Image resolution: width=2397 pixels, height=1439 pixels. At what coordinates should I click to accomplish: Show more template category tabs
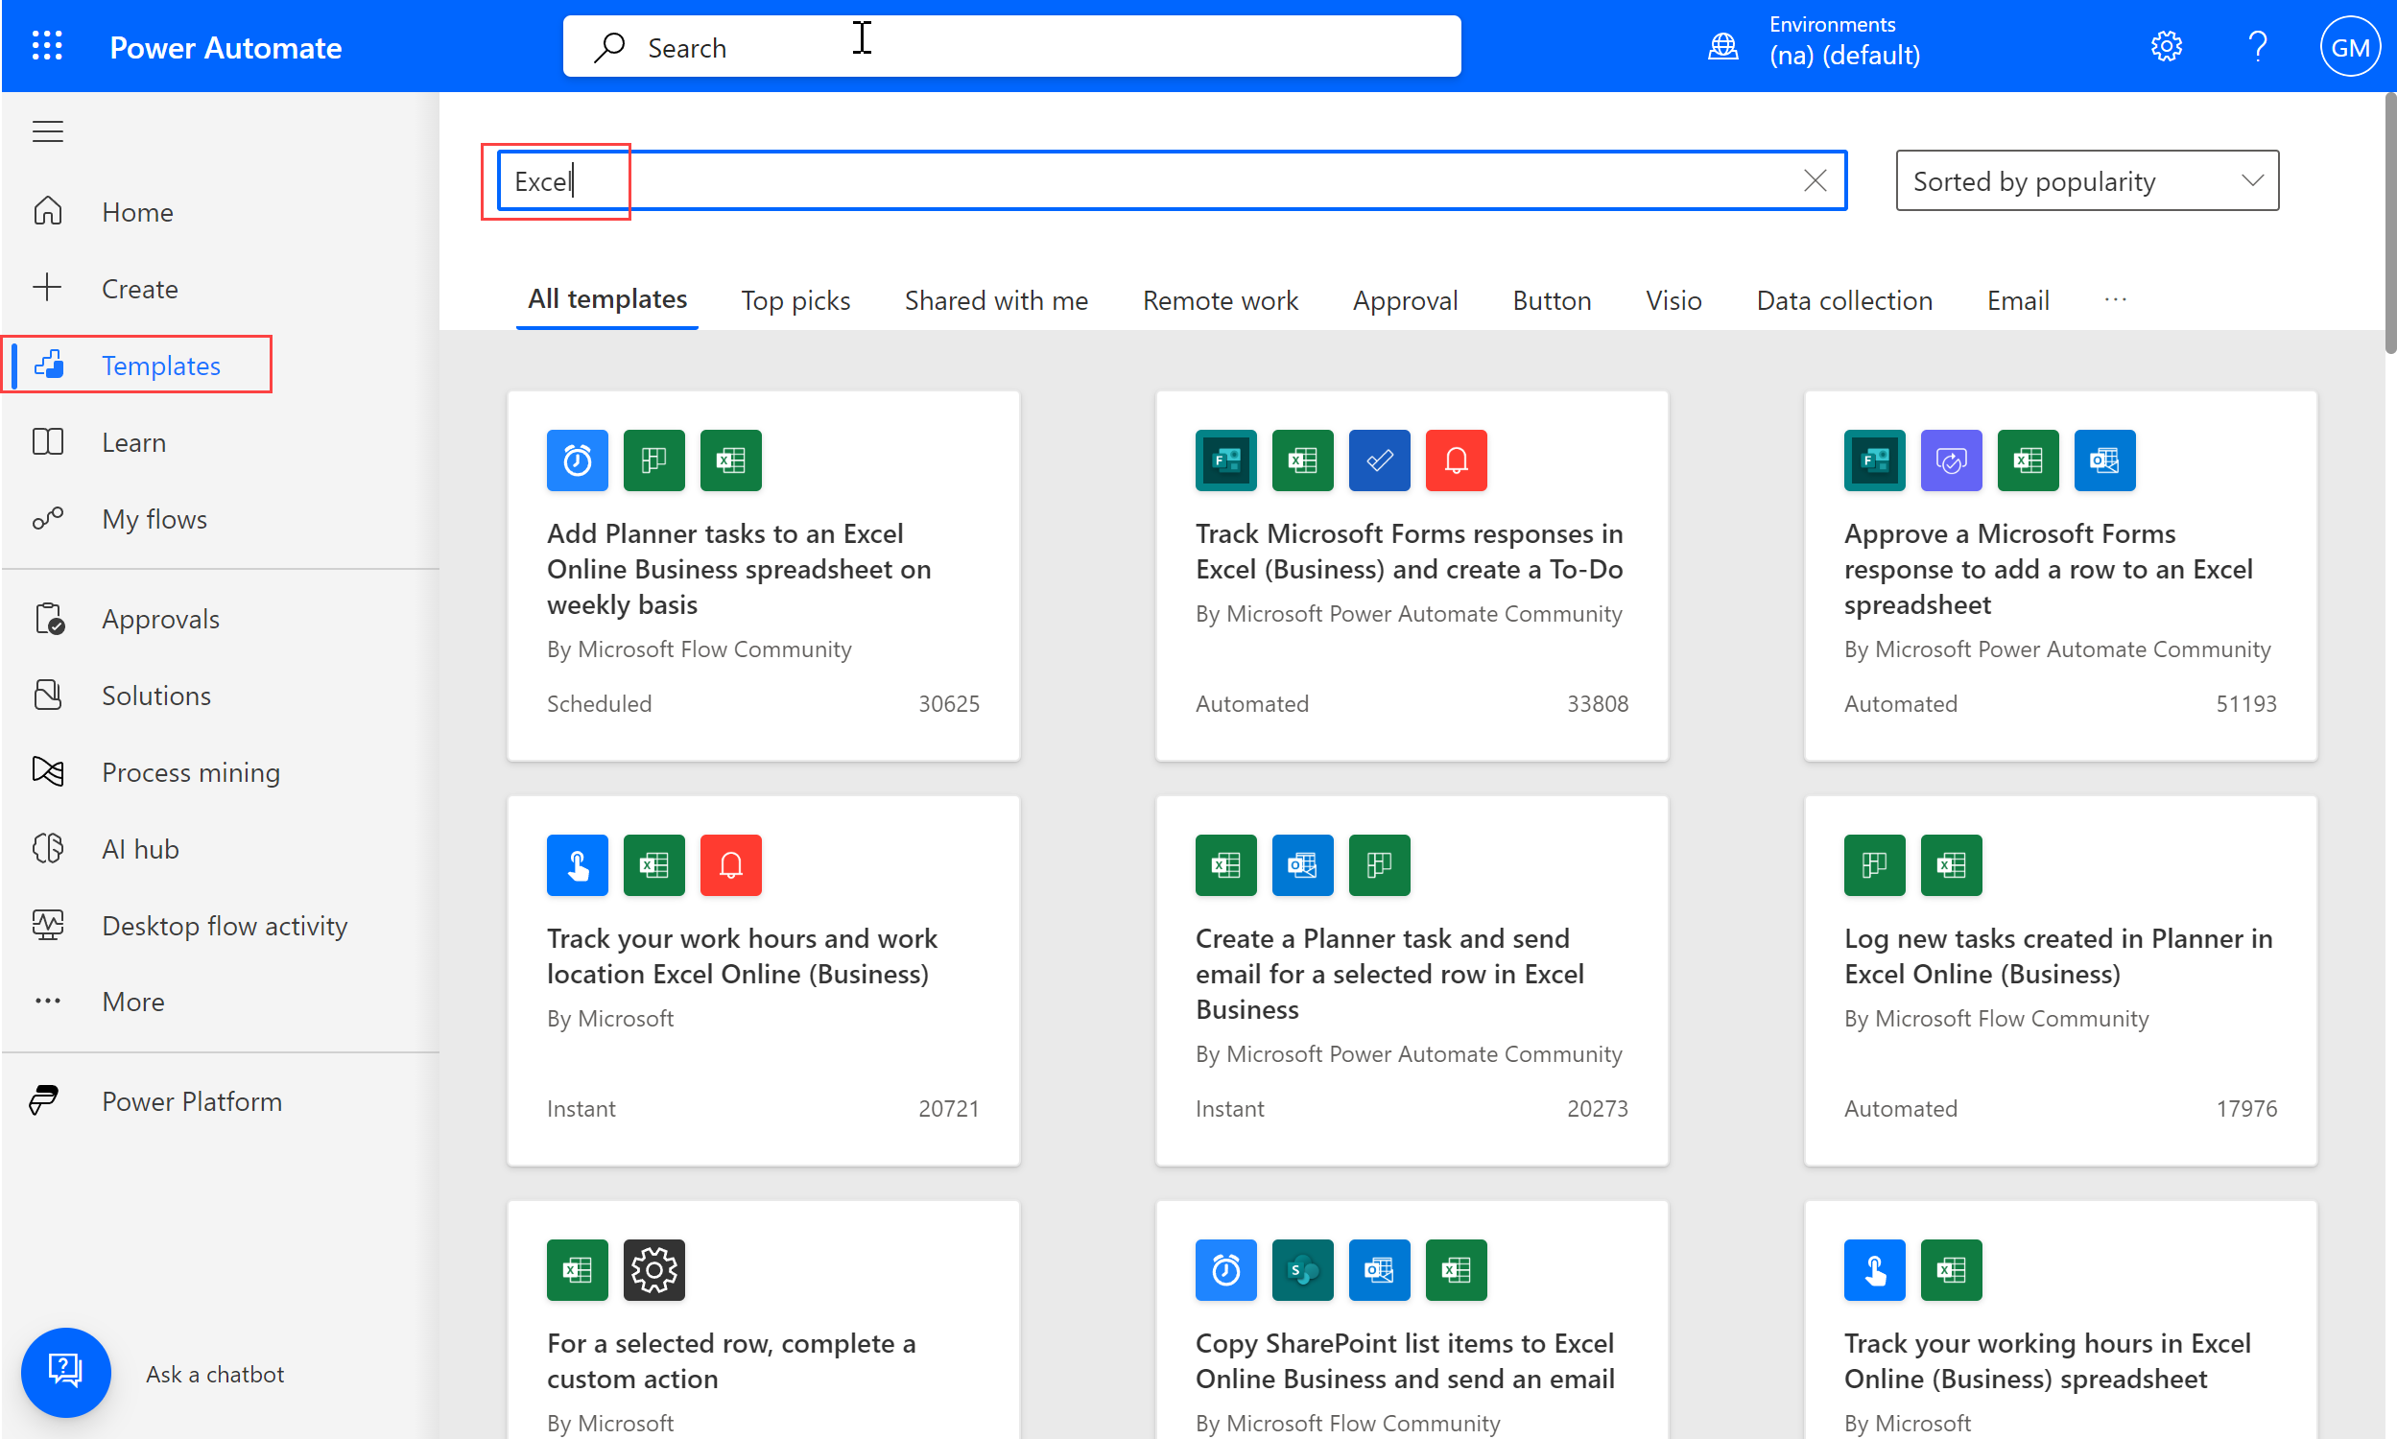(2115, 300)
